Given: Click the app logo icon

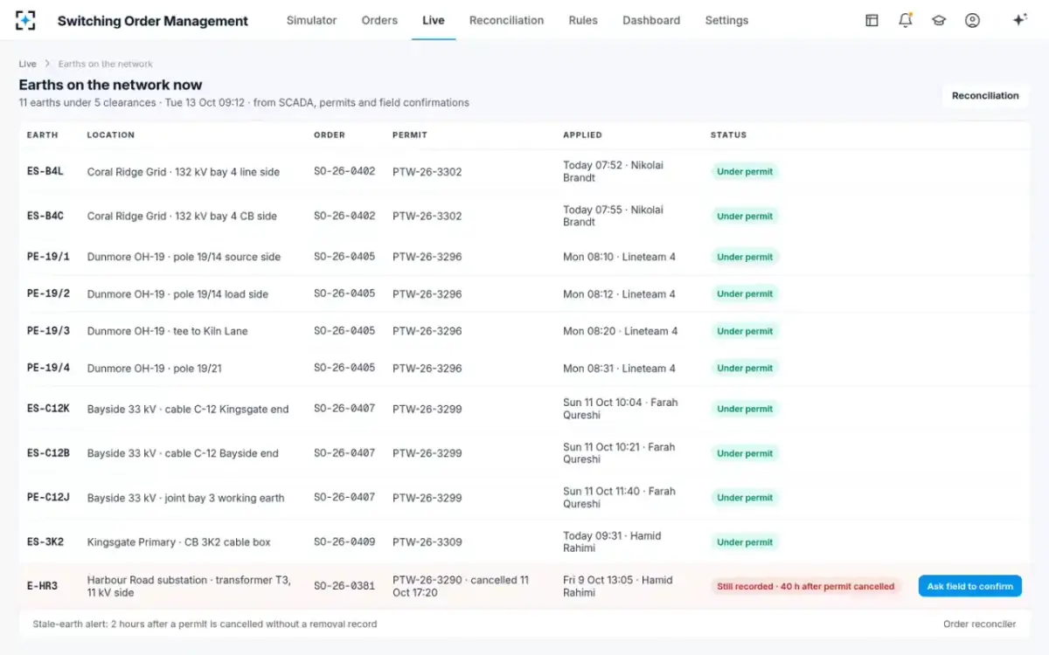Looking at the screenshot, I should (x=25, y=20).
